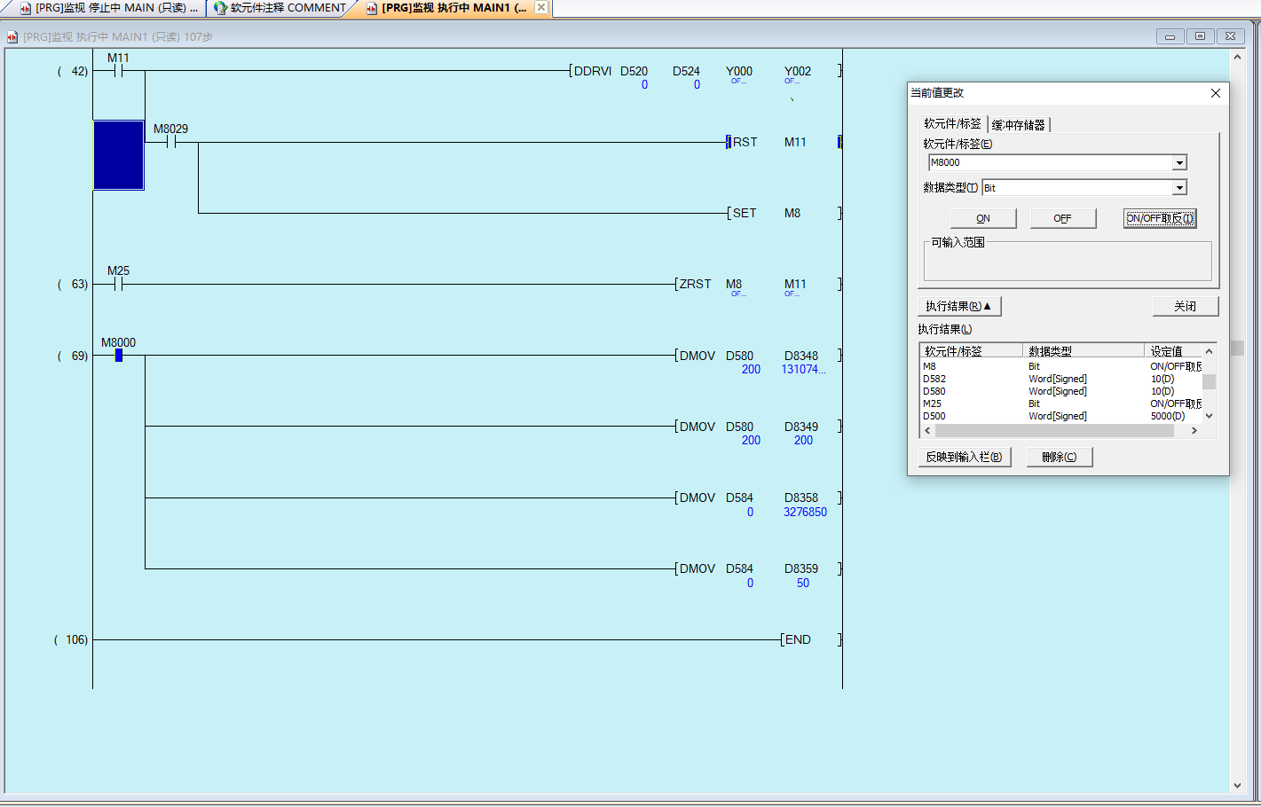Viewport: 1261px width, 807px height.
Task: Force the device OFF
Action: 1062,218
